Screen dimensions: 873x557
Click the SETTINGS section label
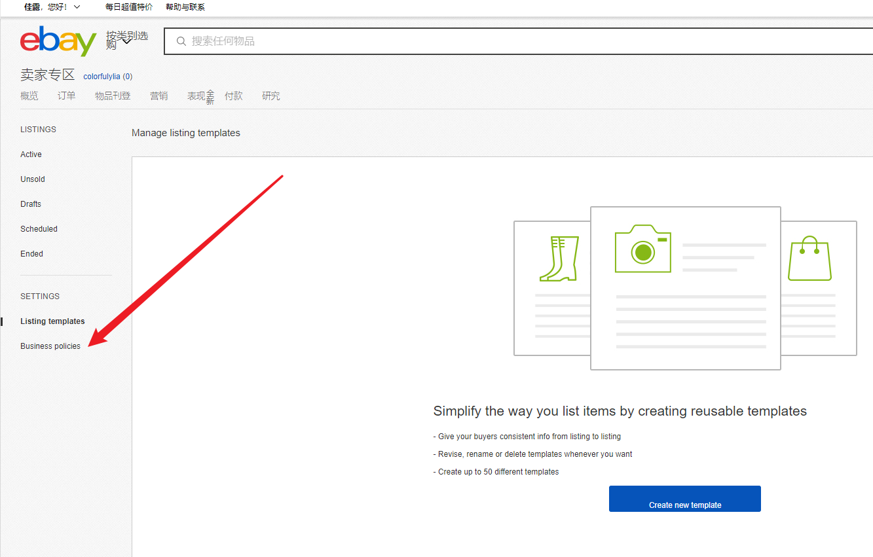point(40,296)
